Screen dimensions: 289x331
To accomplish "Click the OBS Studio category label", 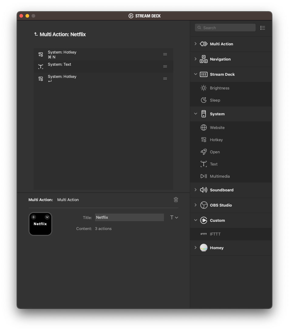I will [221, 205].
